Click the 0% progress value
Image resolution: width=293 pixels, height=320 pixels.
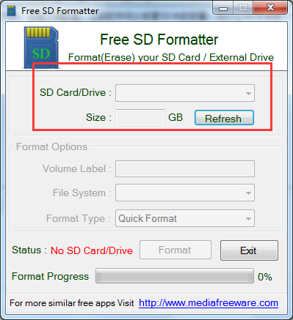click(265, 277)
